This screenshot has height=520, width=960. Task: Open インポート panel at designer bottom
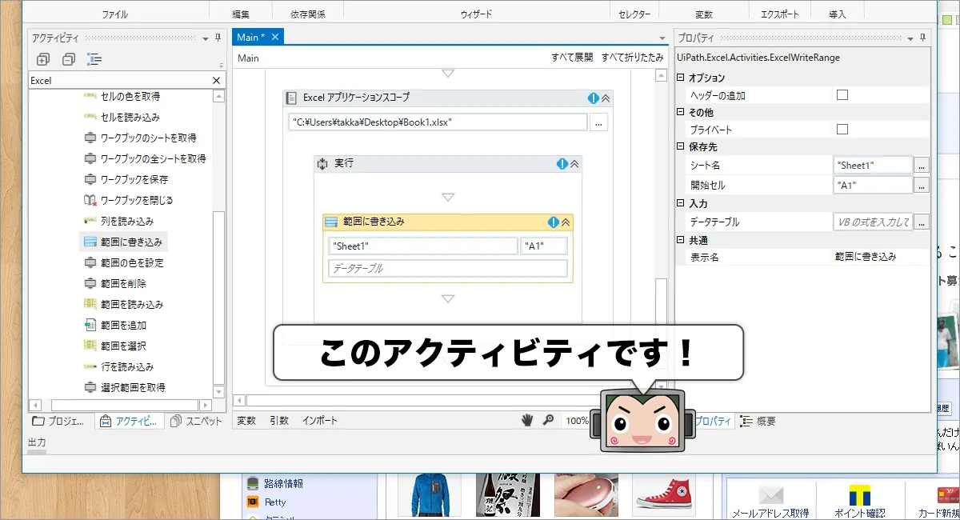[319, 421]
